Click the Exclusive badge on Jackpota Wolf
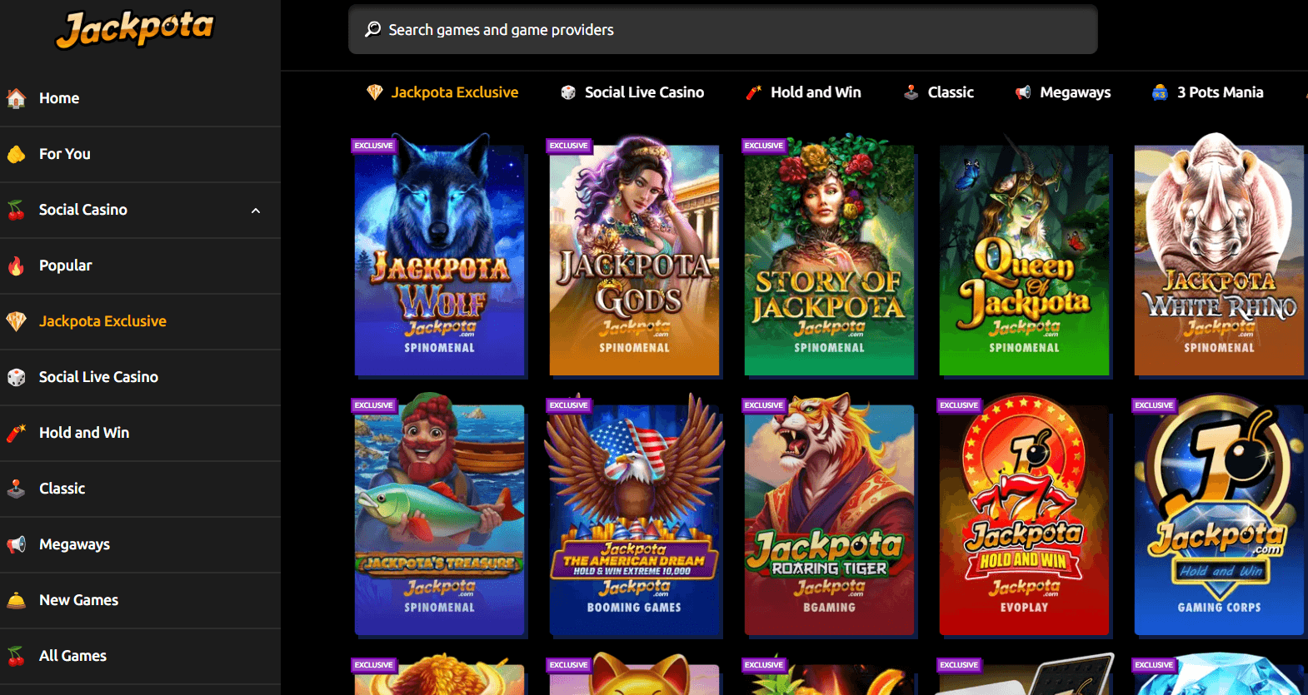Image resolution: width=1308 pixels, height=695 pixels. coord(373,146)
